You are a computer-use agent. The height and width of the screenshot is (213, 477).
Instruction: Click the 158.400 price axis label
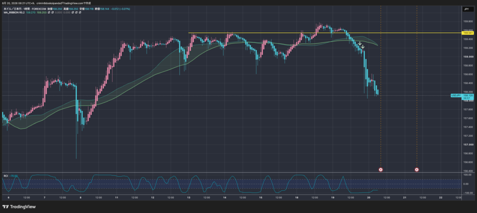point(468,83)
